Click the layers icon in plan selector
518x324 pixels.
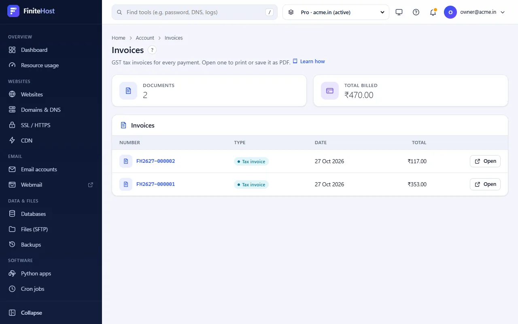pos(291,12)
